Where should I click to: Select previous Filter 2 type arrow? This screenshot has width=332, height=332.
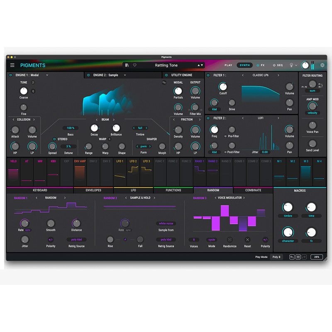(x=243, y=118)
